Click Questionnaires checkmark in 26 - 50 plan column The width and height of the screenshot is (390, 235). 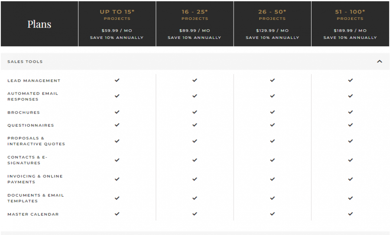coord(273,125)
